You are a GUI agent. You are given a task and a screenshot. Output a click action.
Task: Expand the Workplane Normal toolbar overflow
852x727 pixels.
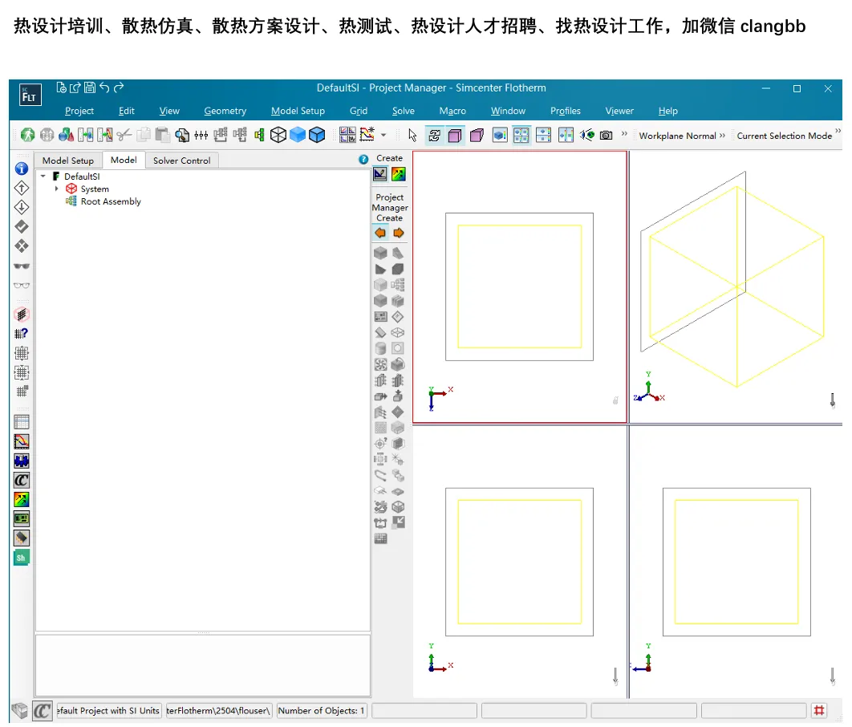tap(722, 135)
